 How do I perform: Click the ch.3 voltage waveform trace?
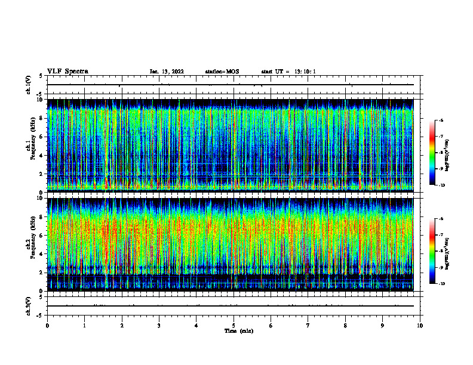231,306
